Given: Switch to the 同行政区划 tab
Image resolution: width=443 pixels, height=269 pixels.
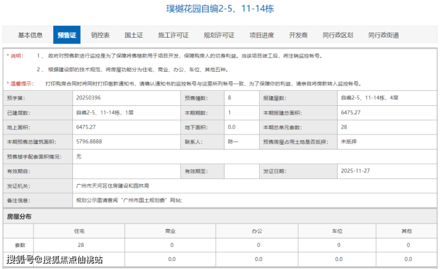Looking at the screenshot, I should pos(338,35).
